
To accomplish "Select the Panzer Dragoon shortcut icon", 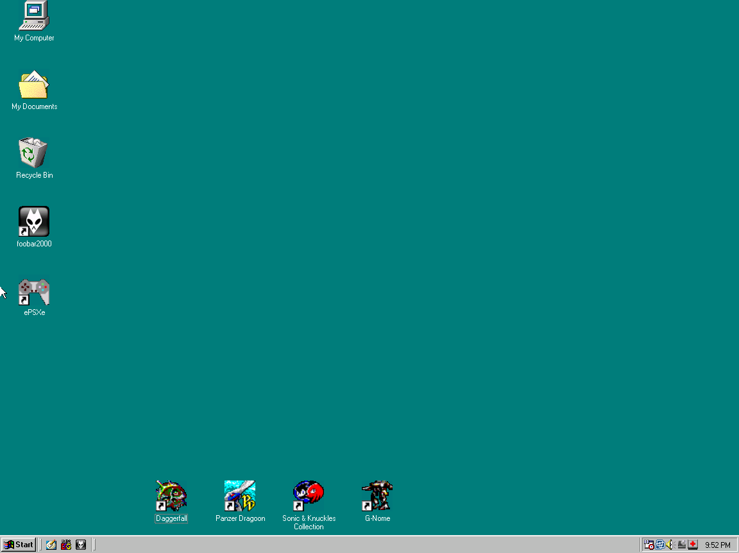I will click(x=240, y=495).
